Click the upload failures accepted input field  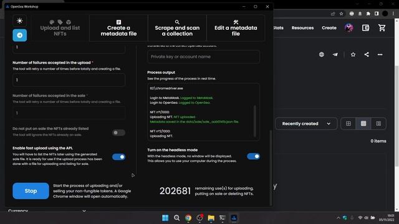pyautogui.click(x=69, y=80)
